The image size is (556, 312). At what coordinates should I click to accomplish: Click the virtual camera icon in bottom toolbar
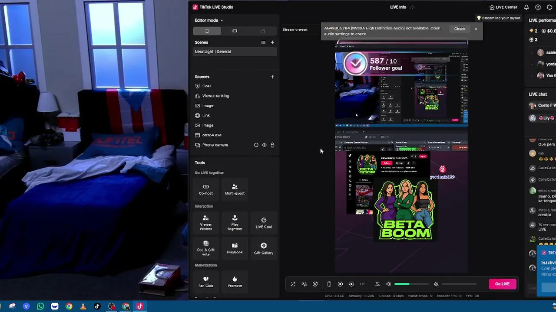(x=351, y=284)
